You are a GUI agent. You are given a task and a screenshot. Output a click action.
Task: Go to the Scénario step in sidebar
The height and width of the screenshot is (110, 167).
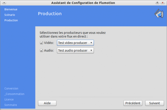coord(10,15)
